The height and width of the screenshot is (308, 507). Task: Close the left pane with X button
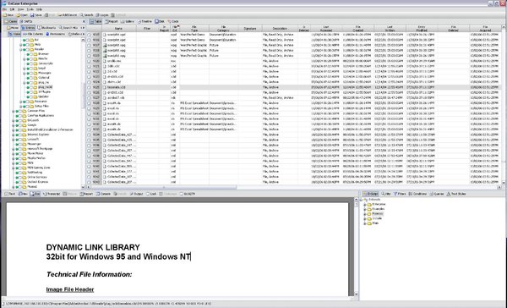pos(84,22)
